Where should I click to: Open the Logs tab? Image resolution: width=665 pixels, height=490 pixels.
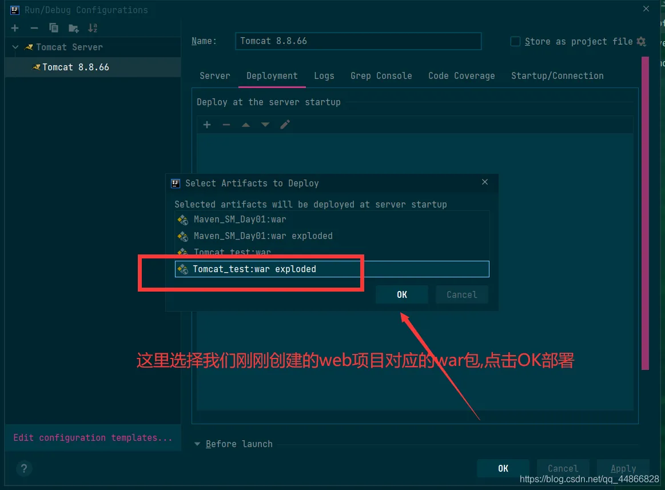click(324, 75)
